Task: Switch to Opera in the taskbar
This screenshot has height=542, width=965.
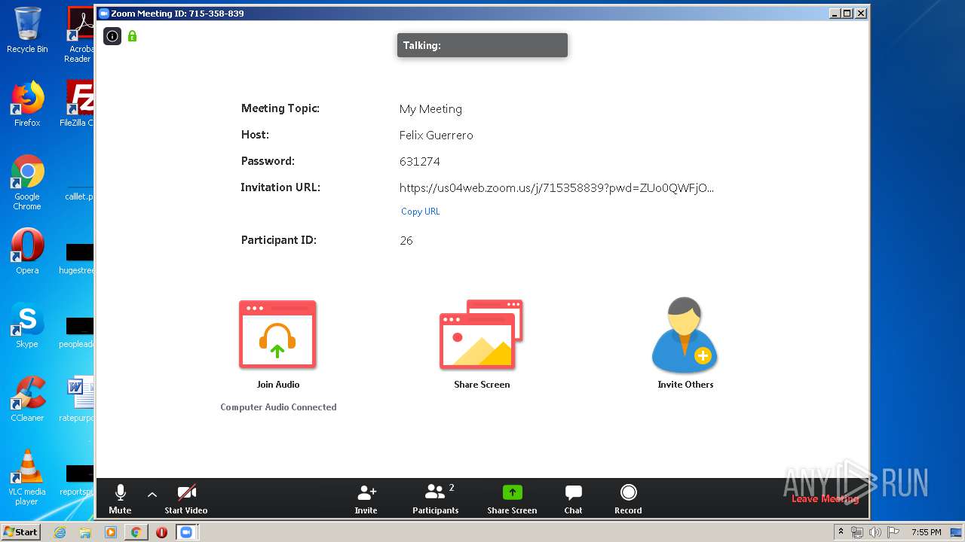Action: (x=161, y=532)
